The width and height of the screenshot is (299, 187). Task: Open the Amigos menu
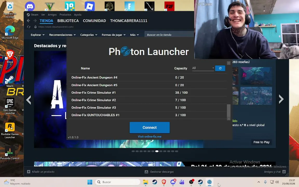coord(52,15)
